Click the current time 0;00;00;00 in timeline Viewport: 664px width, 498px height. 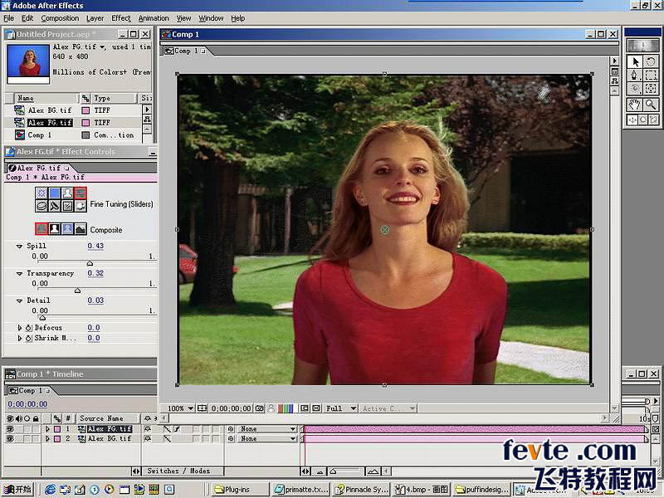tap(27, 404)
